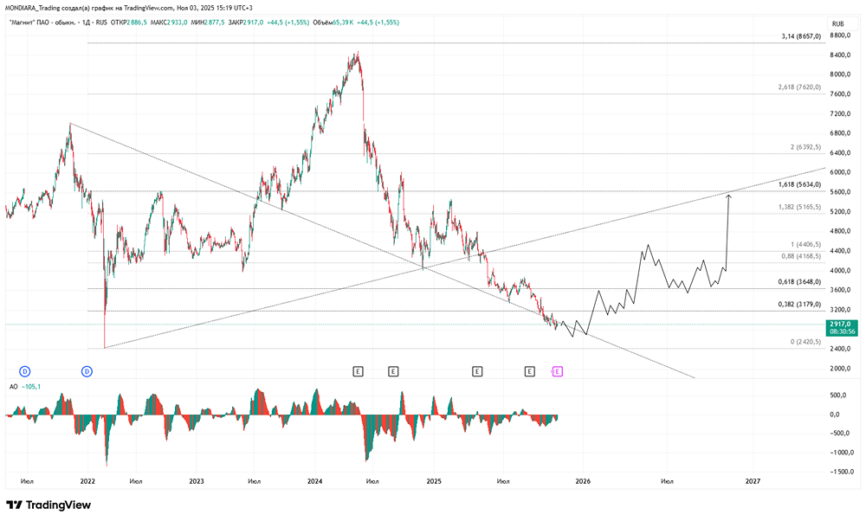Viewport: 866px width, 521px height.
Task: Click the -1000,0 AO axis label
Action: click(841, 453)
